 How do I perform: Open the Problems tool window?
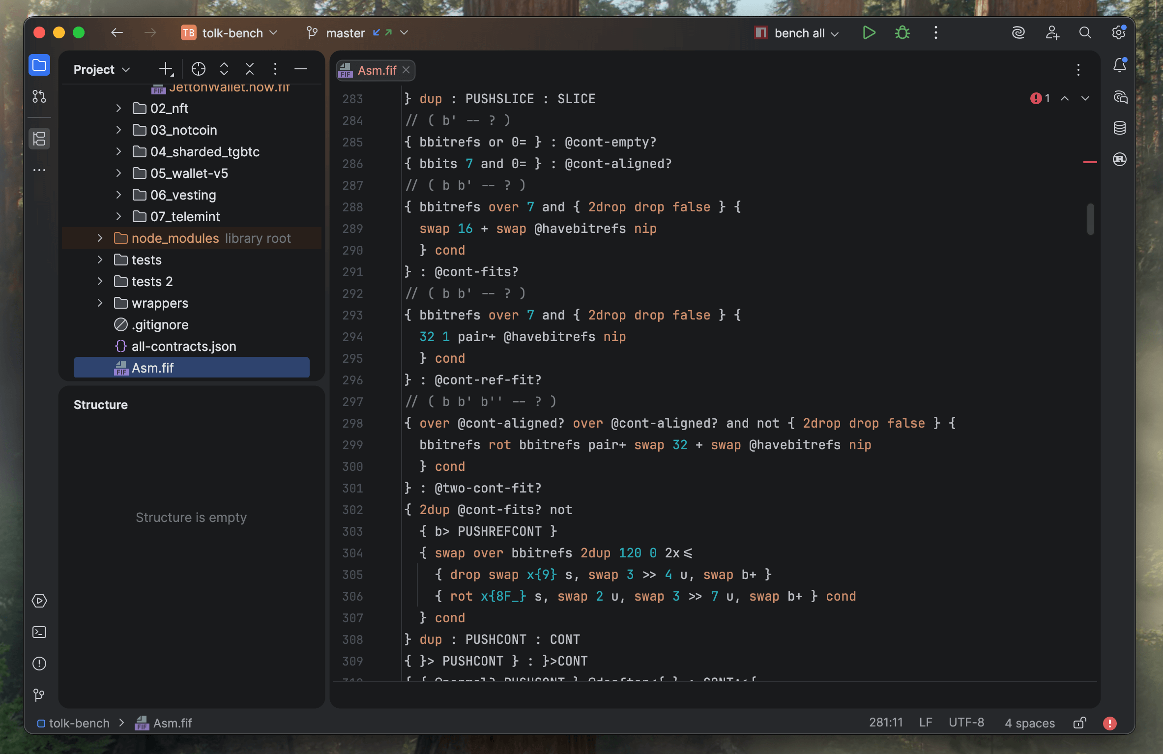[x=39, y=664]
